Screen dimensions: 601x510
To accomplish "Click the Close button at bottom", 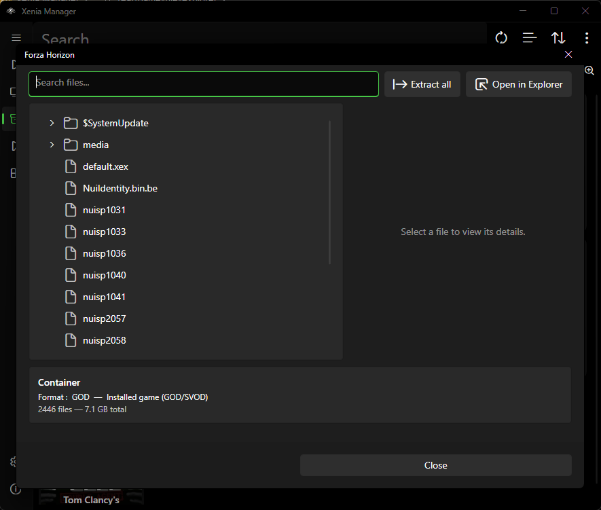I will [436, 465].
